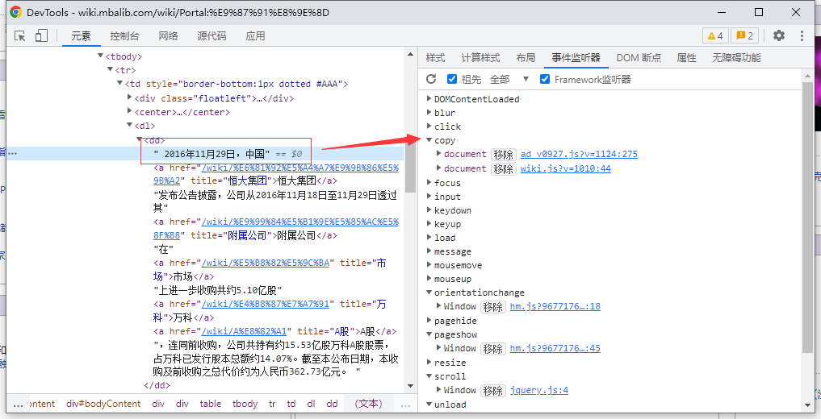
Task: Collapse the orientationchange event listeners
Action: 429,292
